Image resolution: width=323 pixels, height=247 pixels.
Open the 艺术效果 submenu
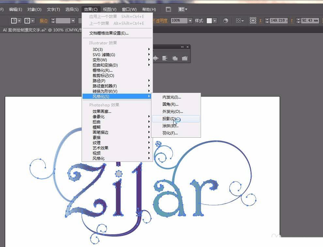pos(117,148)
